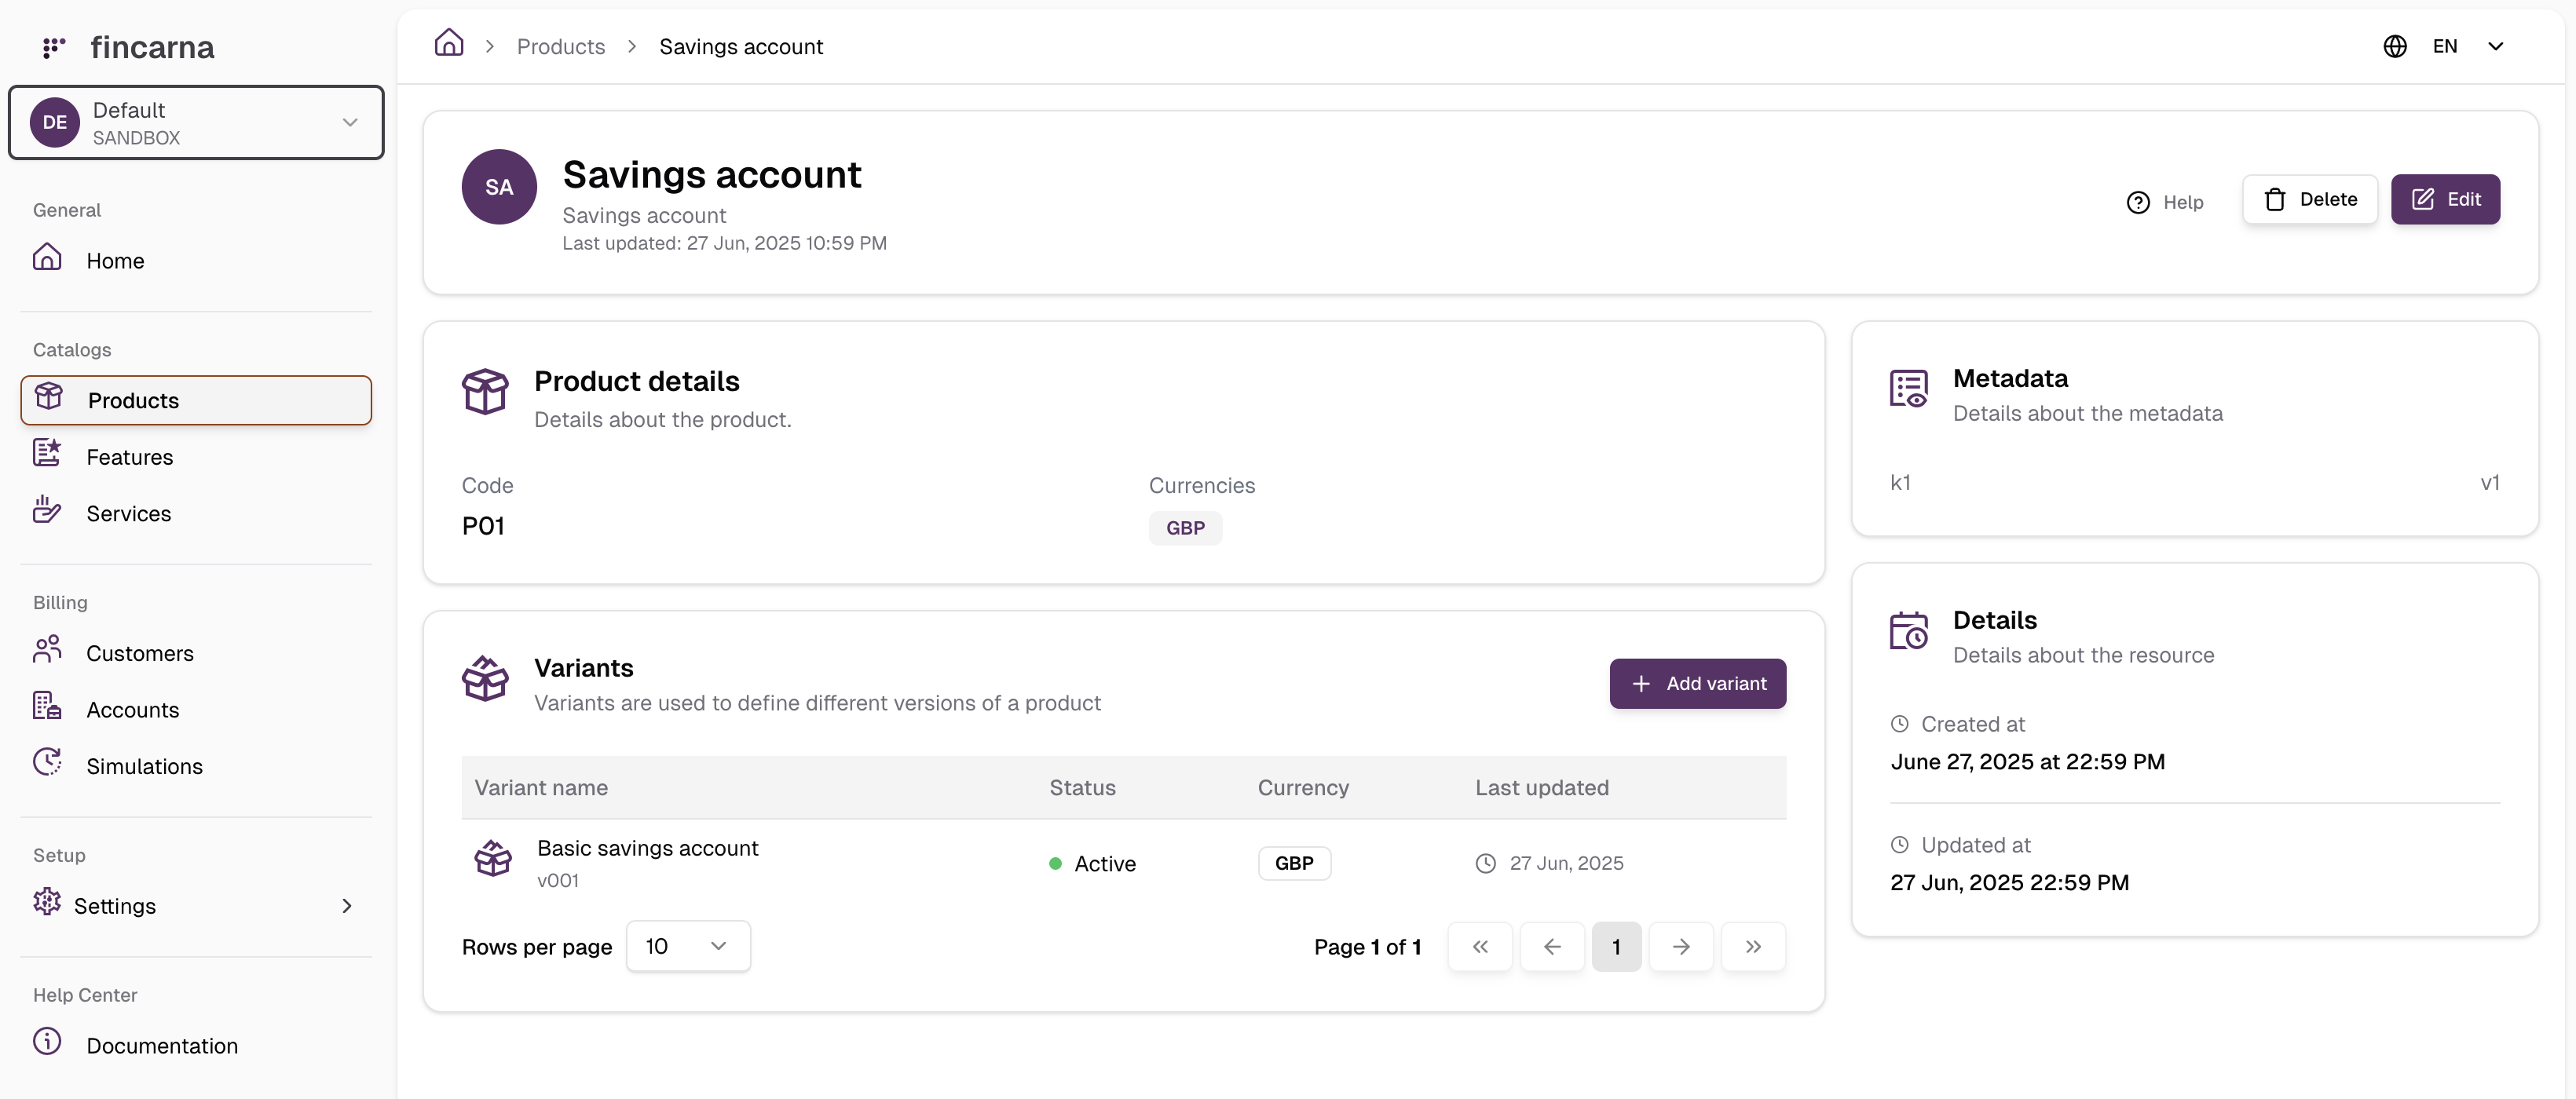Go to the previous variants page
Screen dimensions: 2576x1099
click(1552, 946)
